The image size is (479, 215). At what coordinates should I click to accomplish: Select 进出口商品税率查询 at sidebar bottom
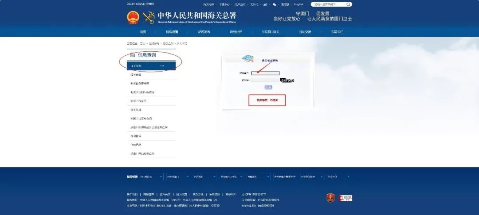coord(151,154)
